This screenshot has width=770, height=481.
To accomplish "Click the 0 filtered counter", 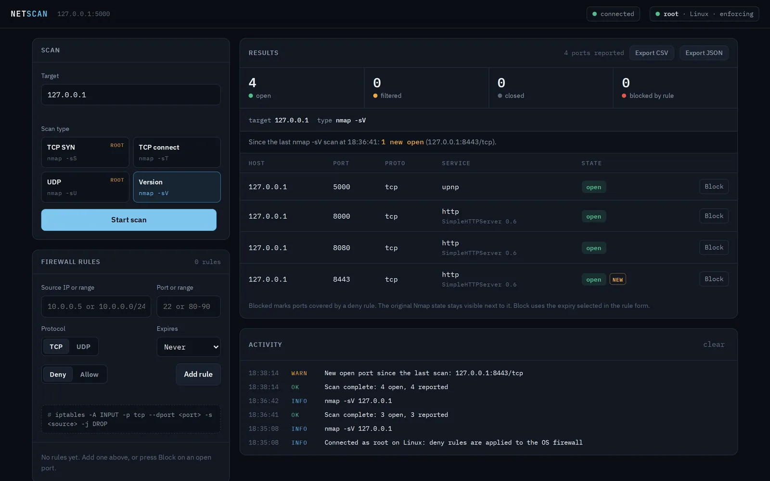I will pyautogui.click(x=427, y=88).
